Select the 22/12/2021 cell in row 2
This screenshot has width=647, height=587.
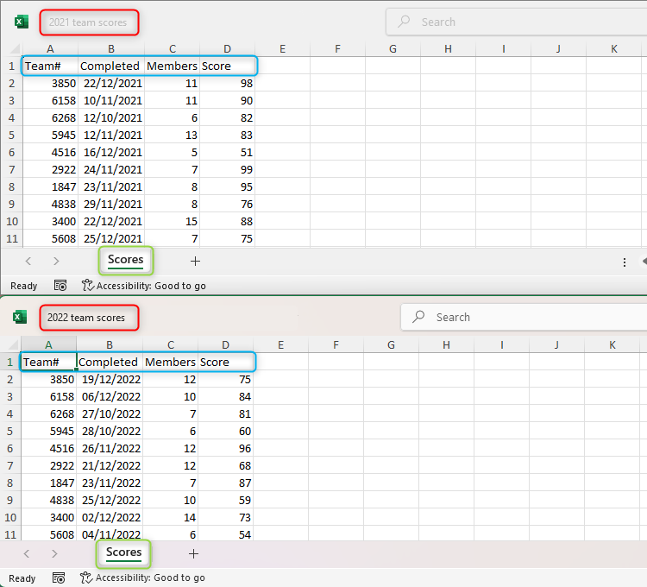tap(111, 83)
